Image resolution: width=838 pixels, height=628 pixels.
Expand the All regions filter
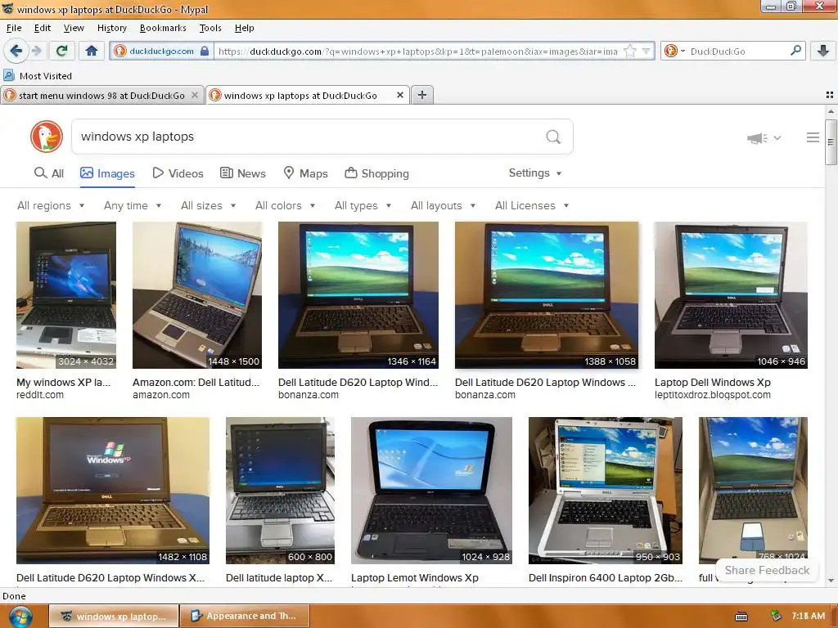(51, 205)
